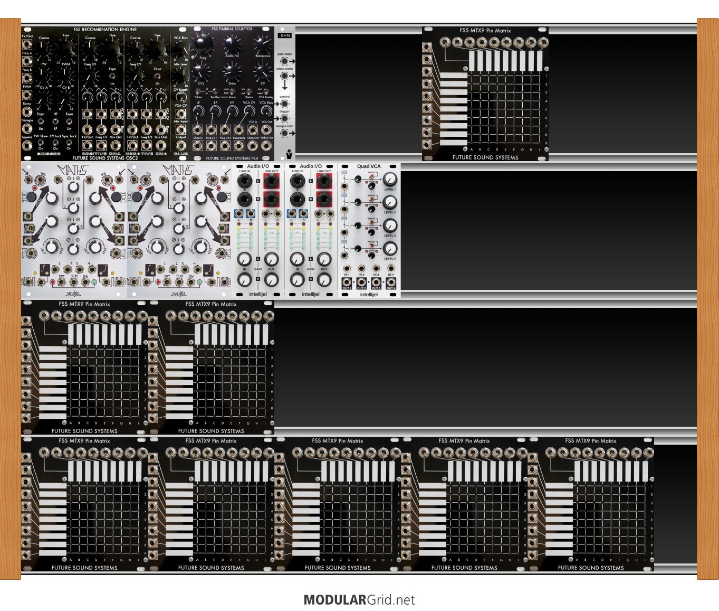Turn the Resonance knob on Timbral Sculptor
Viewport: 719px width, 611px height.
(262, 43)
